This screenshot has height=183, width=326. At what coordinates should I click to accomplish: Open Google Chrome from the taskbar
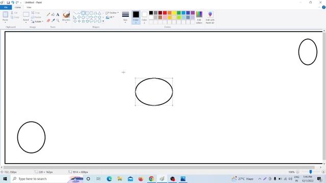click(151, 178)
